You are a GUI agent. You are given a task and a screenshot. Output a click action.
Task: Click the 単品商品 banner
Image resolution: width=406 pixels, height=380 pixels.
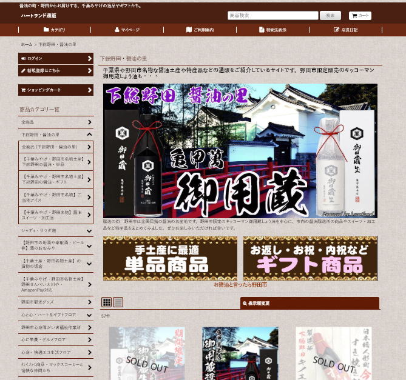tap(170, 258)
